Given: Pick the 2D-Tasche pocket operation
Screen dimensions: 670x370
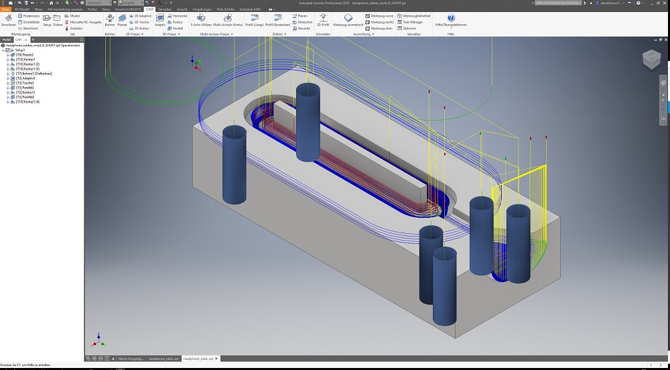Looking at the screenshot, I should (139, 22).
